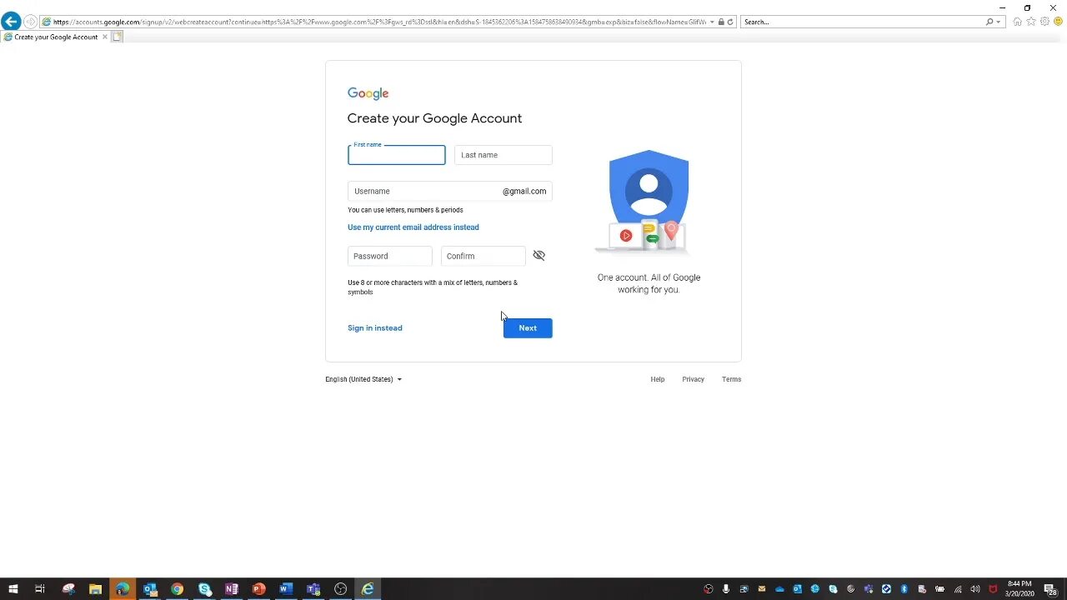
Task: Open Google Chrome on the taskbar
Action: (x=177, y=589)
